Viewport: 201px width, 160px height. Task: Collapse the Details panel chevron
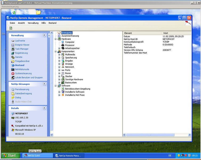tap(44, 108)
